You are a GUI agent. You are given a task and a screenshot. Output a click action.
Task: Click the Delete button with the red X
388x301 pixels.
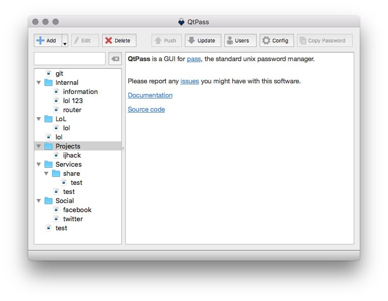point(119,40)
